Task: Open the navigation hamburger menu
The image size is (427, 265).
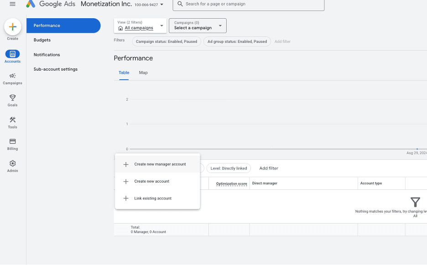Action: click(12, 4)
